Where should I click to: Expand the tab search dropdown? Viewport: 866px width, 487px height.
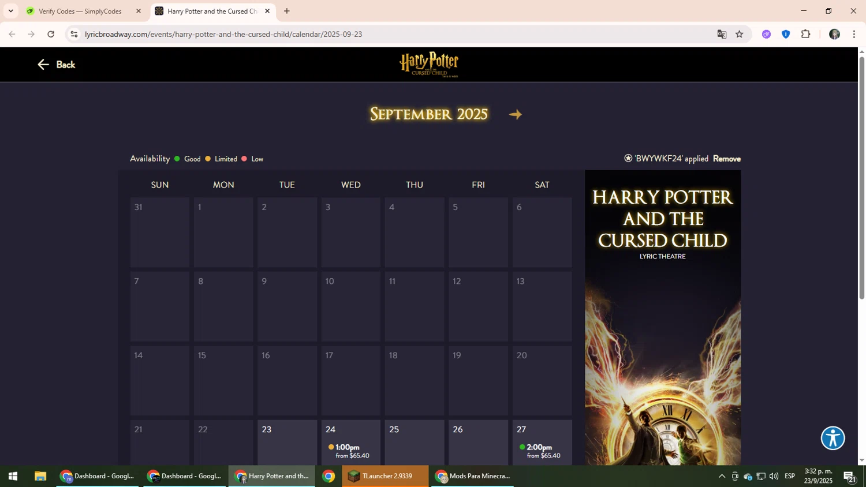pyautogui.click(x=10, y=11)
